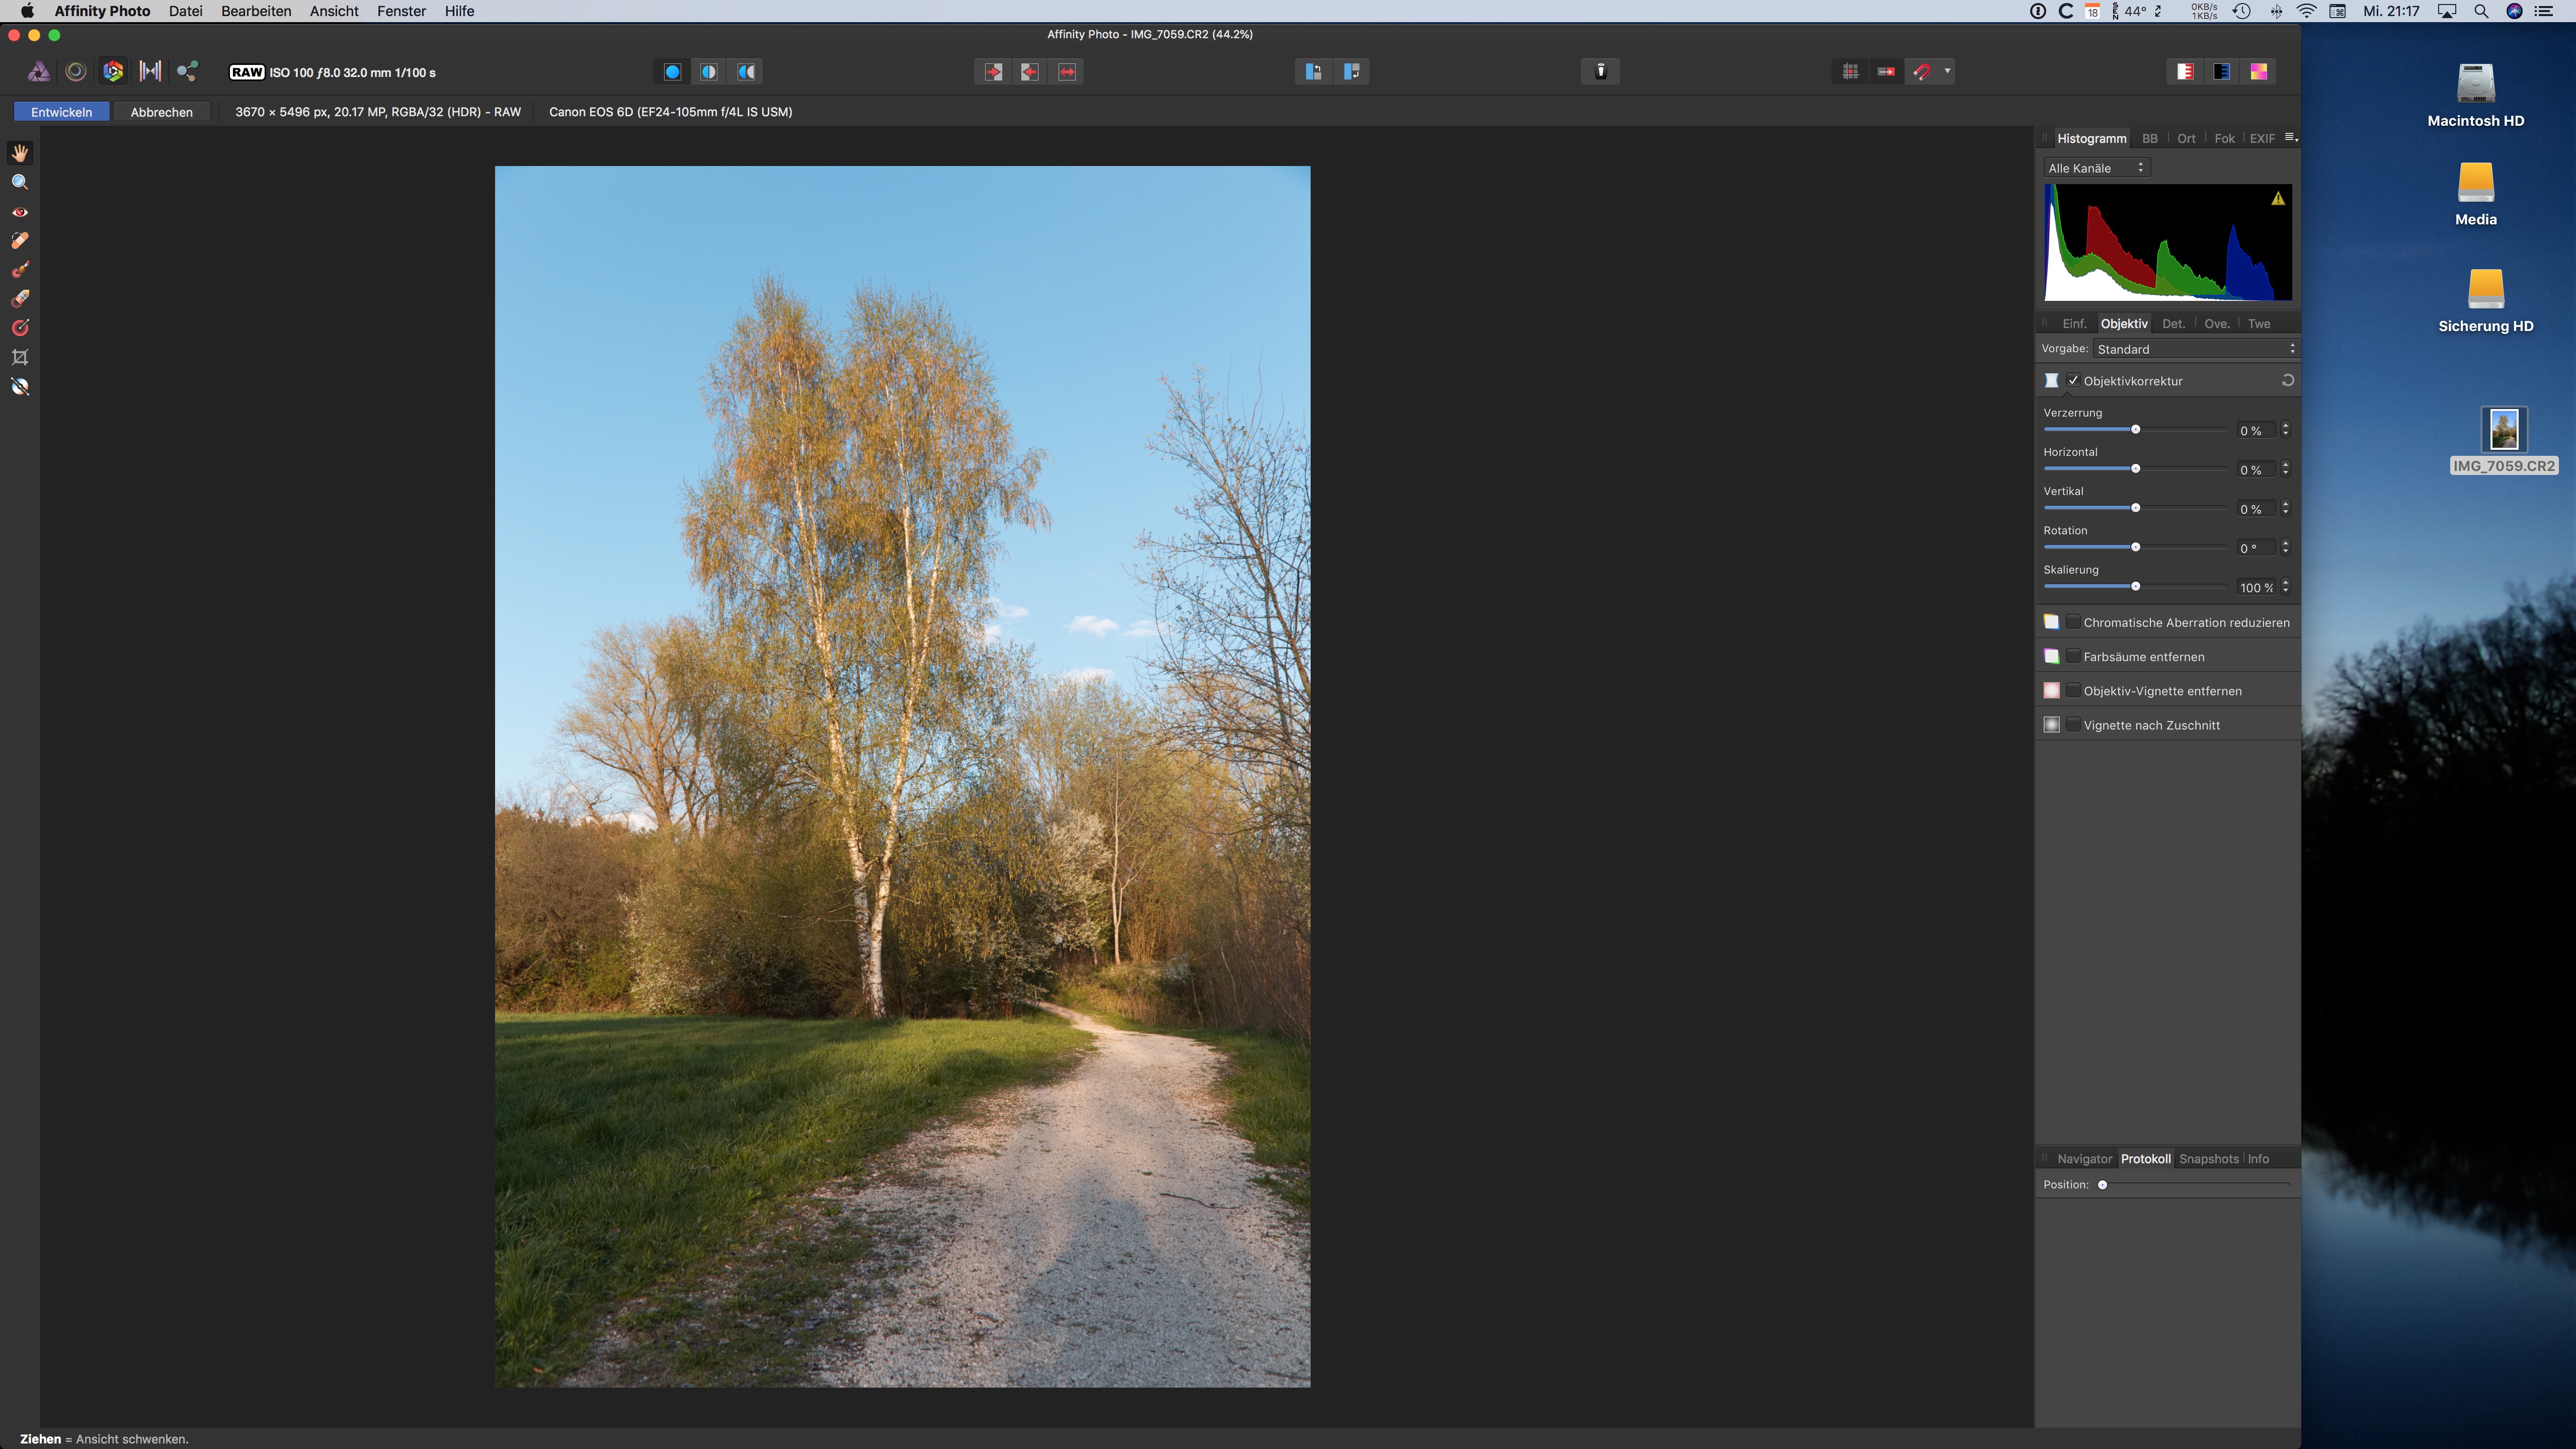Select the Red Eye Removal tool
This screenshot has width=2576, height=1449.
[x=20, y=212]
